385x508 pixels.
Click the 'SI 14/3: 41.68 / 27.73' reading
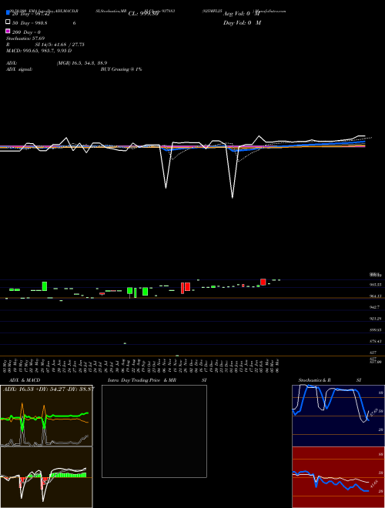(59, 45)
